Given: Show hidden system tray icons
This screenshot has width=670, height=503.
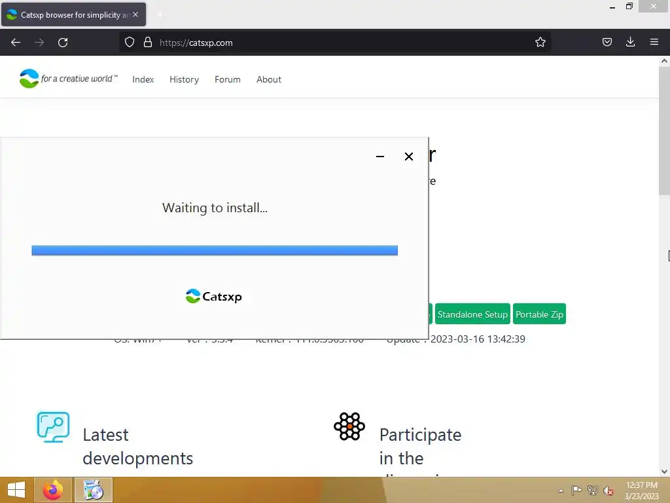Looking at the screenshot, I should pyautogui.click(x=561, y=491).
